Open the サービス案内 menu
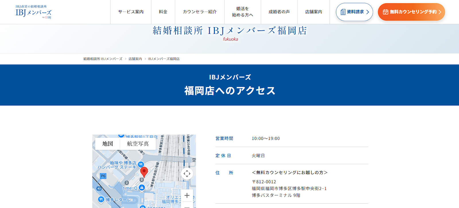459x208 pixels. click(131, 12)
